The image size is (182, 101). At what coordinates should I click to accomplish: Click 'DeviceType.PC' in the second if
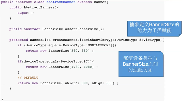click(x=74, y=61)
